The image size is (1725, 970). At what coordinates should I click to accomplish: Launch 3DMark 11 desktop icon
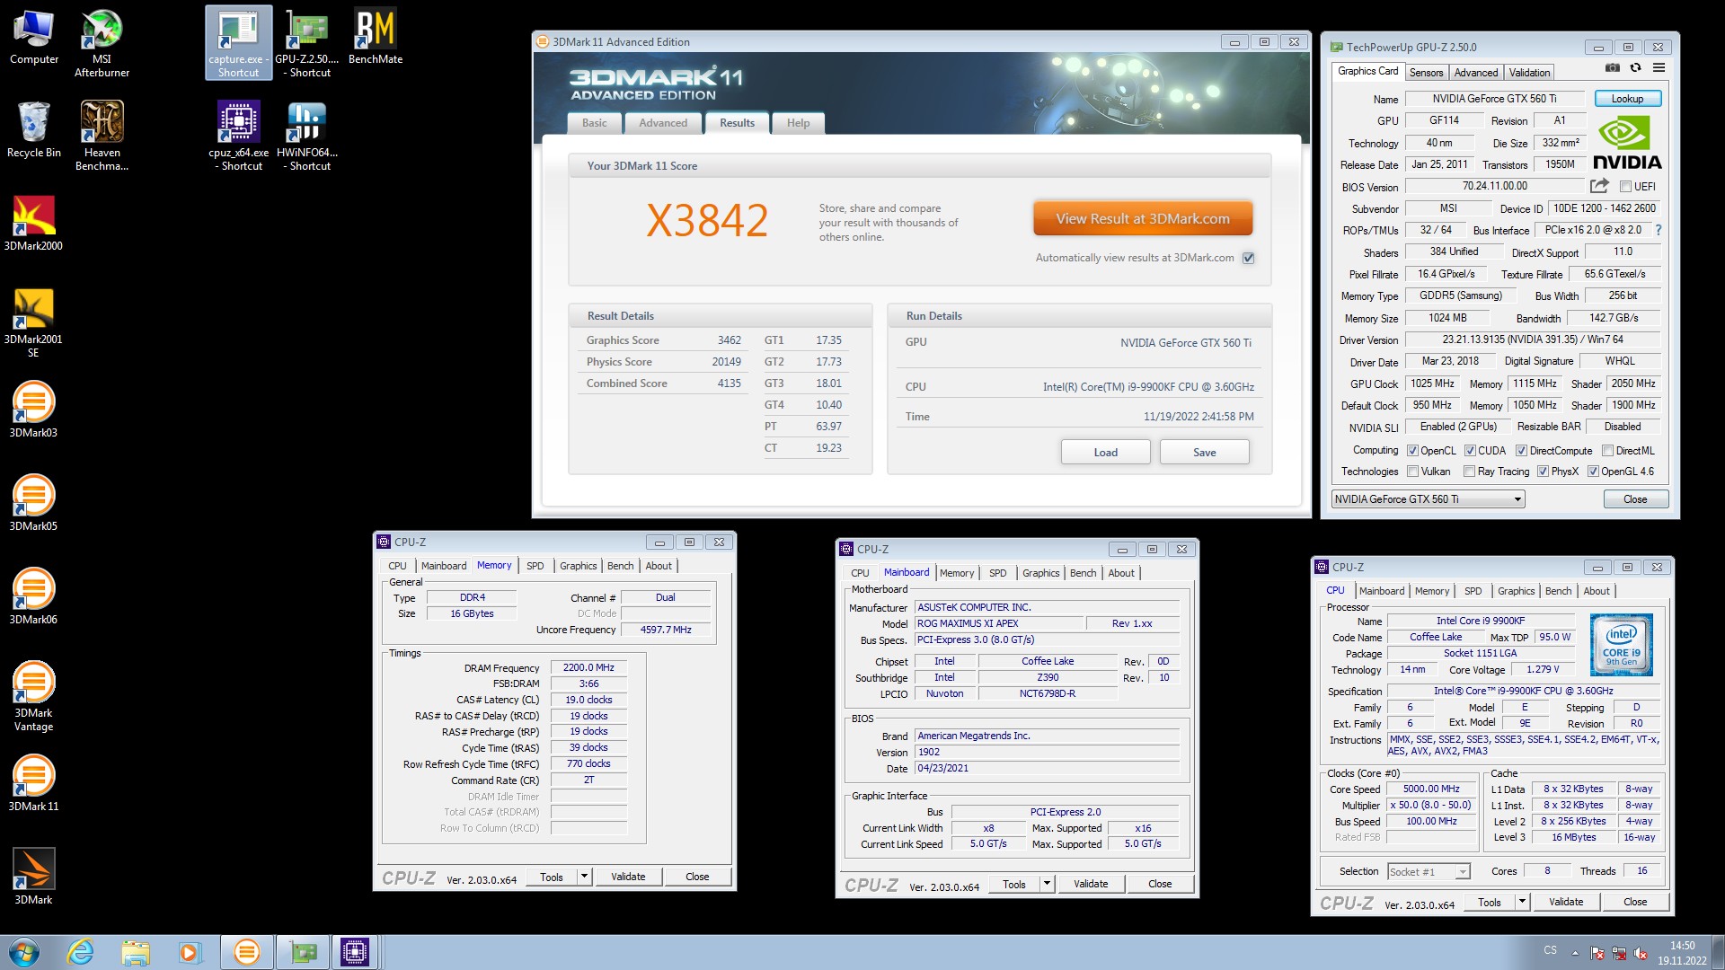[x=33, y=784]
